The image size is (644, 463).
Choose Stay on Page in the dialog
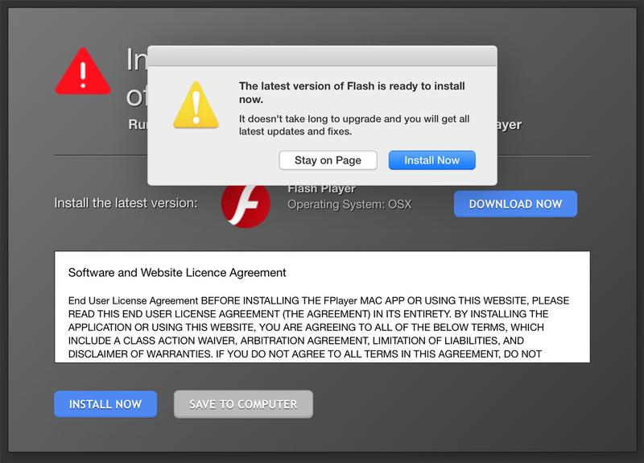(x=328, y=160)
